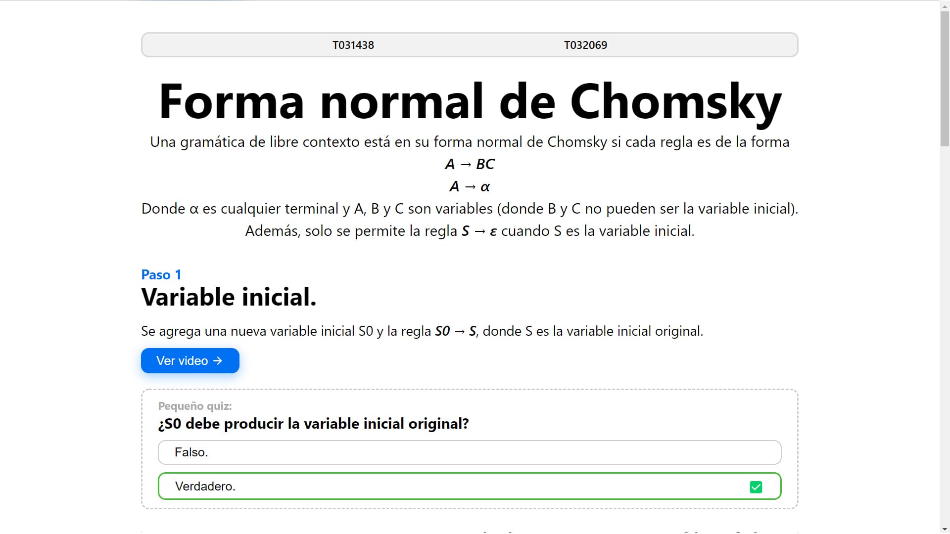Click the A → BC rule formula

click(x=470, y=164)
